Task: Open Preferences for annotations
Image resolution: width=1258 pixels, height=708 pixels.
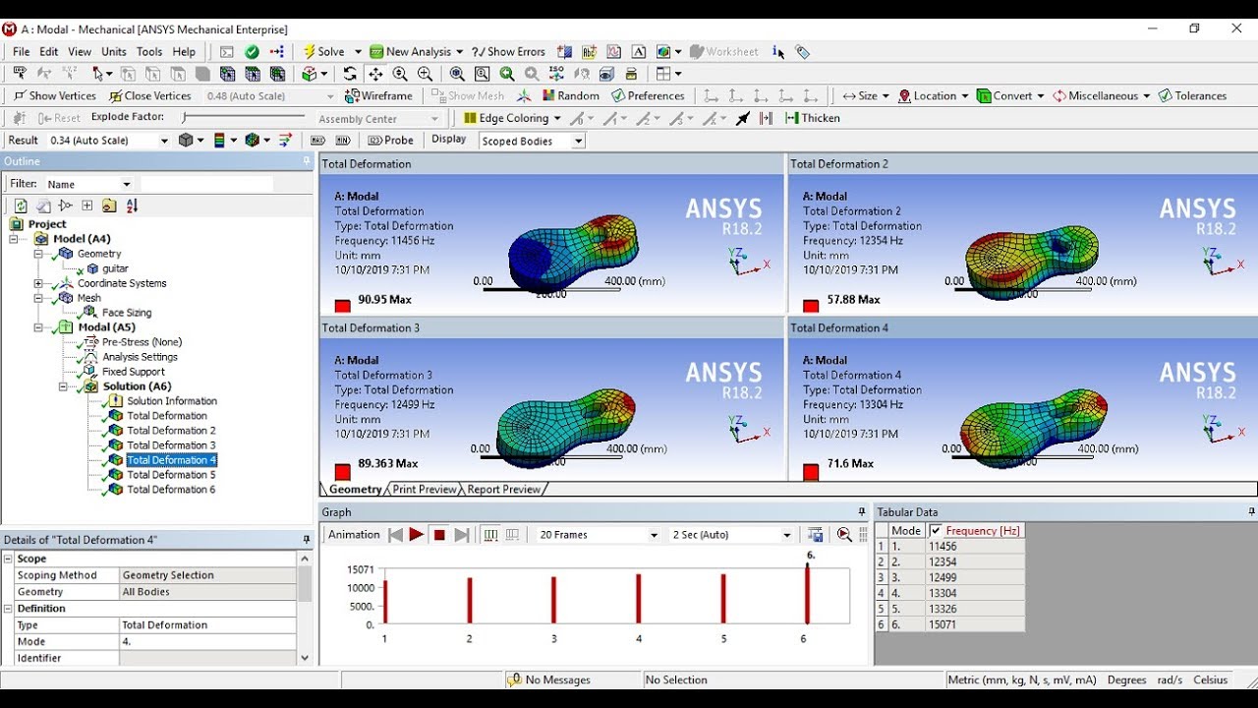Action: (648, 95)
